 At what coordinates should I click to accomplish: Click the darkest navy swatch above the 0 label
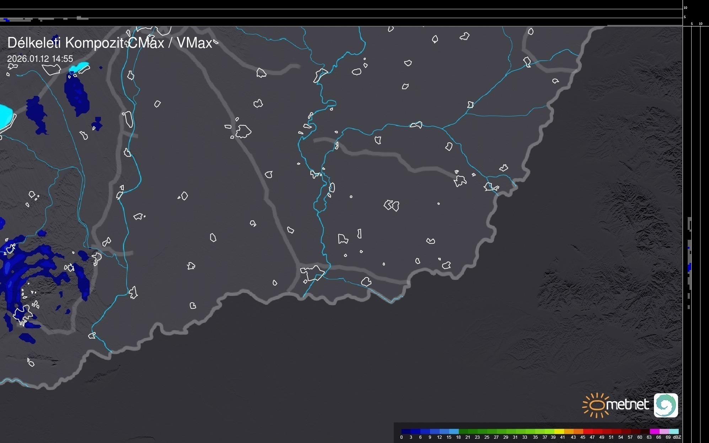pos(406,431)
